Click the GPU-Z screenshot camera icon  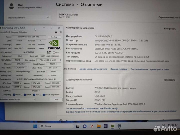[x=56, y=32]
